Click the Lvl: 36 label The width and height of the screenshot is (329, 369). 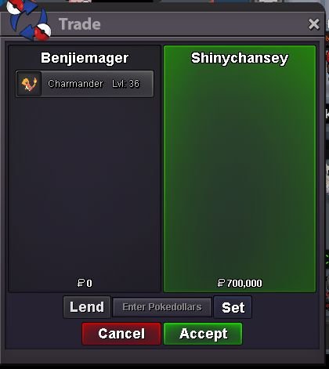(x=126, y=84)
